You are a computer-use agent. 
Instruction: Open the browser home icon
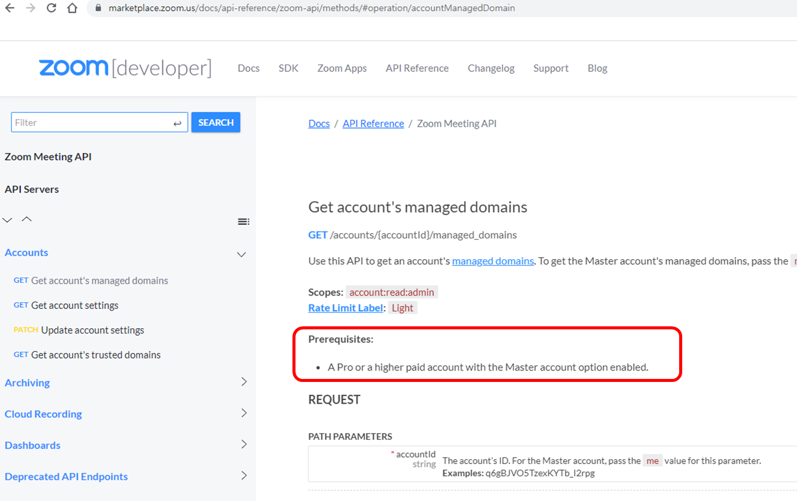click(72, 8)
